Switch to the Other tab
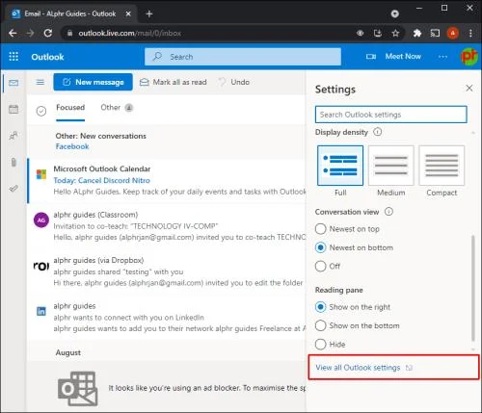 pos(111,108)
